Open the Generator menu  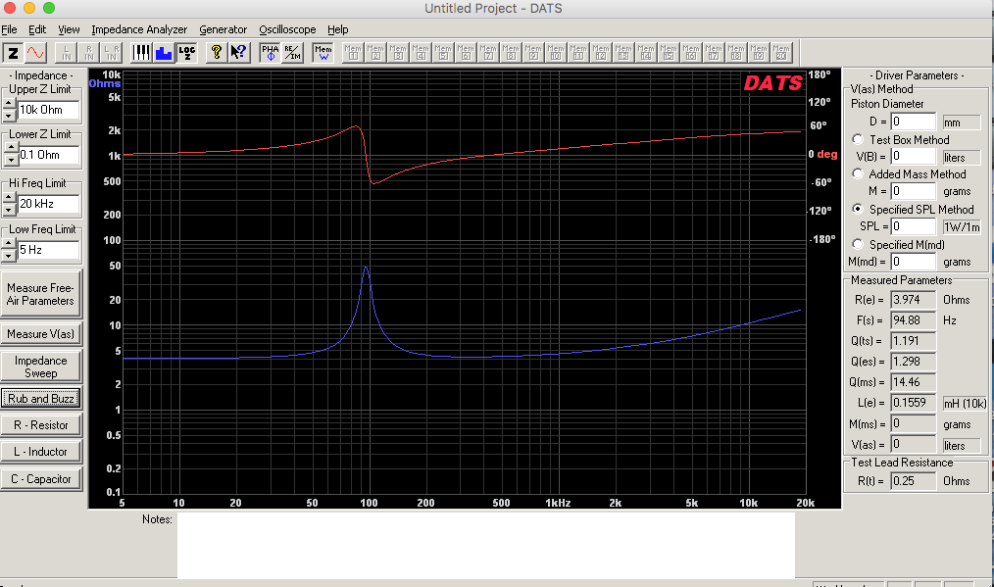[224, 29]
